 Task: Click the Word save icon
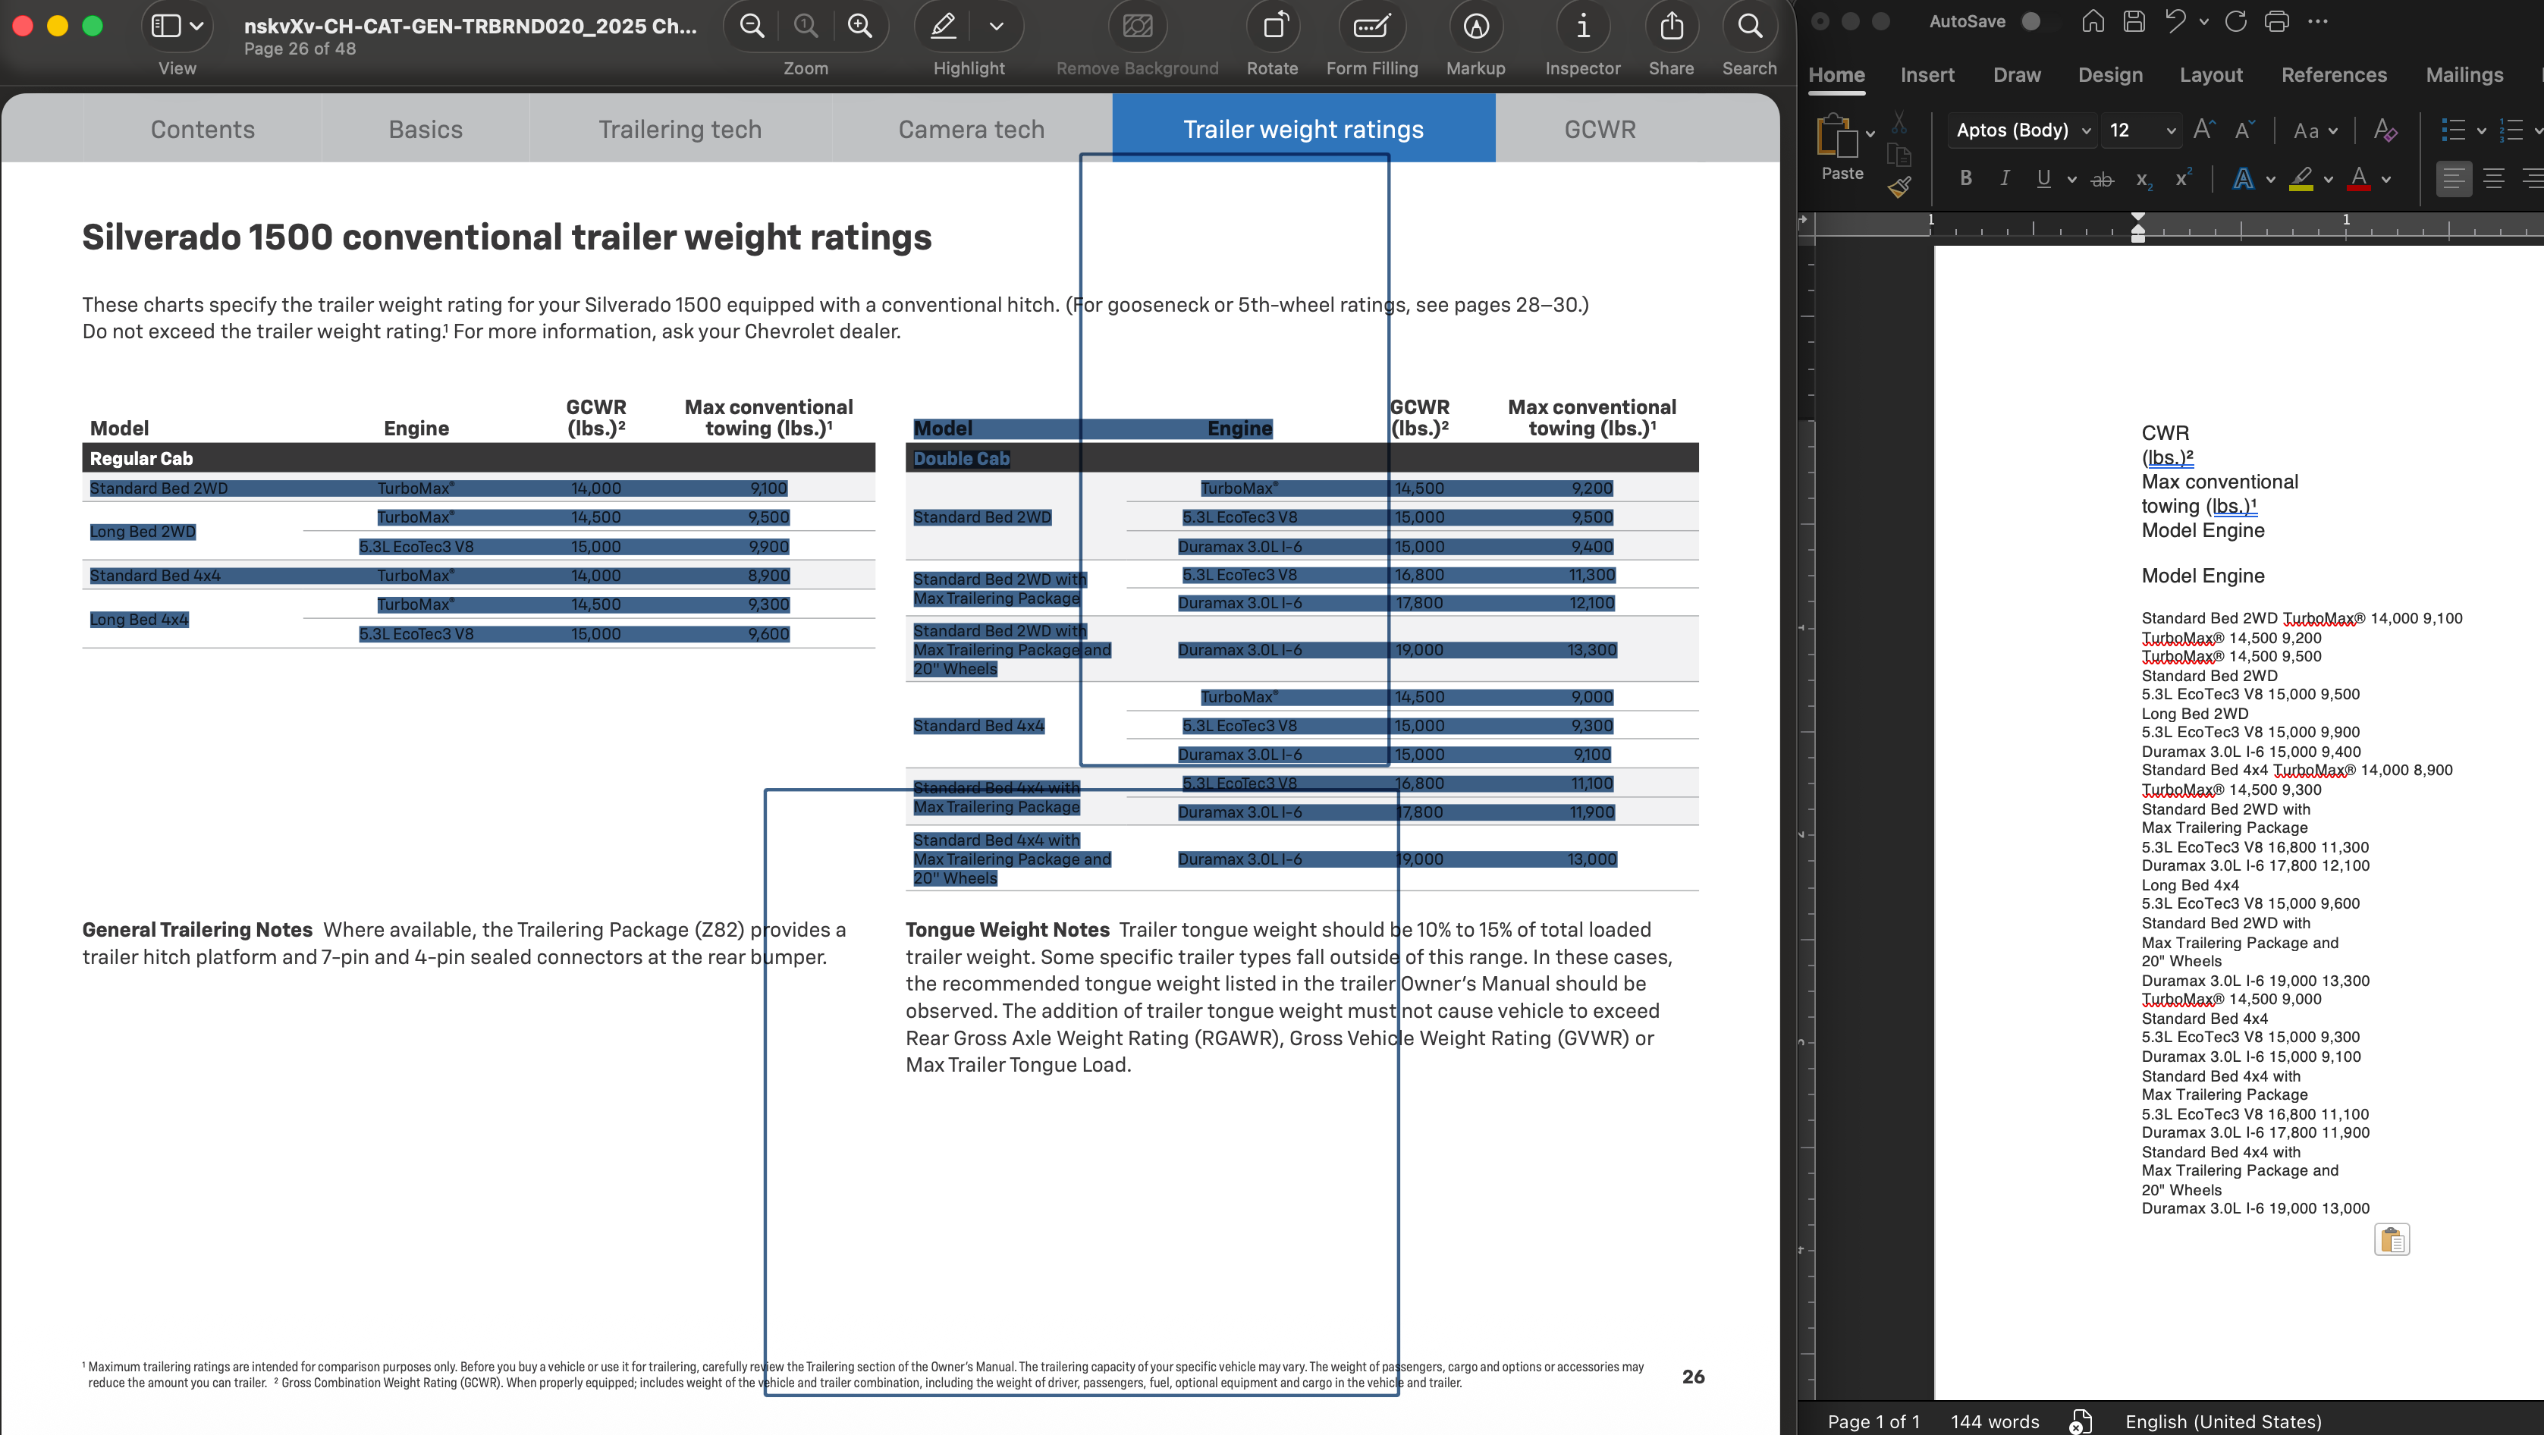pos(2134,20)
